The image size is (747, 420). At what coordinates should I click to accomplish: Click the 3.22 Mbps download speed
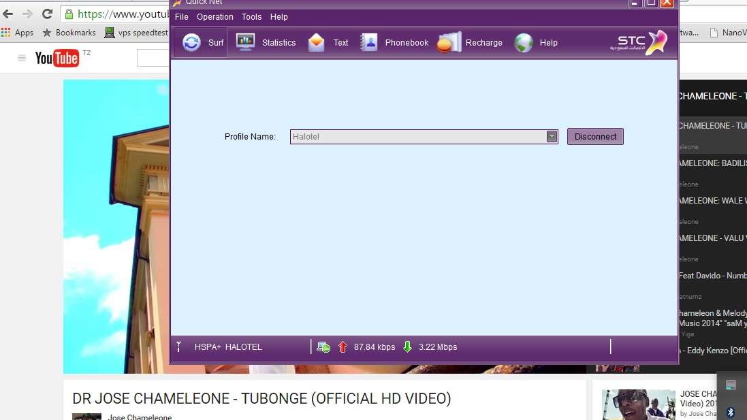pyautogui.click(x=438, y=347)
